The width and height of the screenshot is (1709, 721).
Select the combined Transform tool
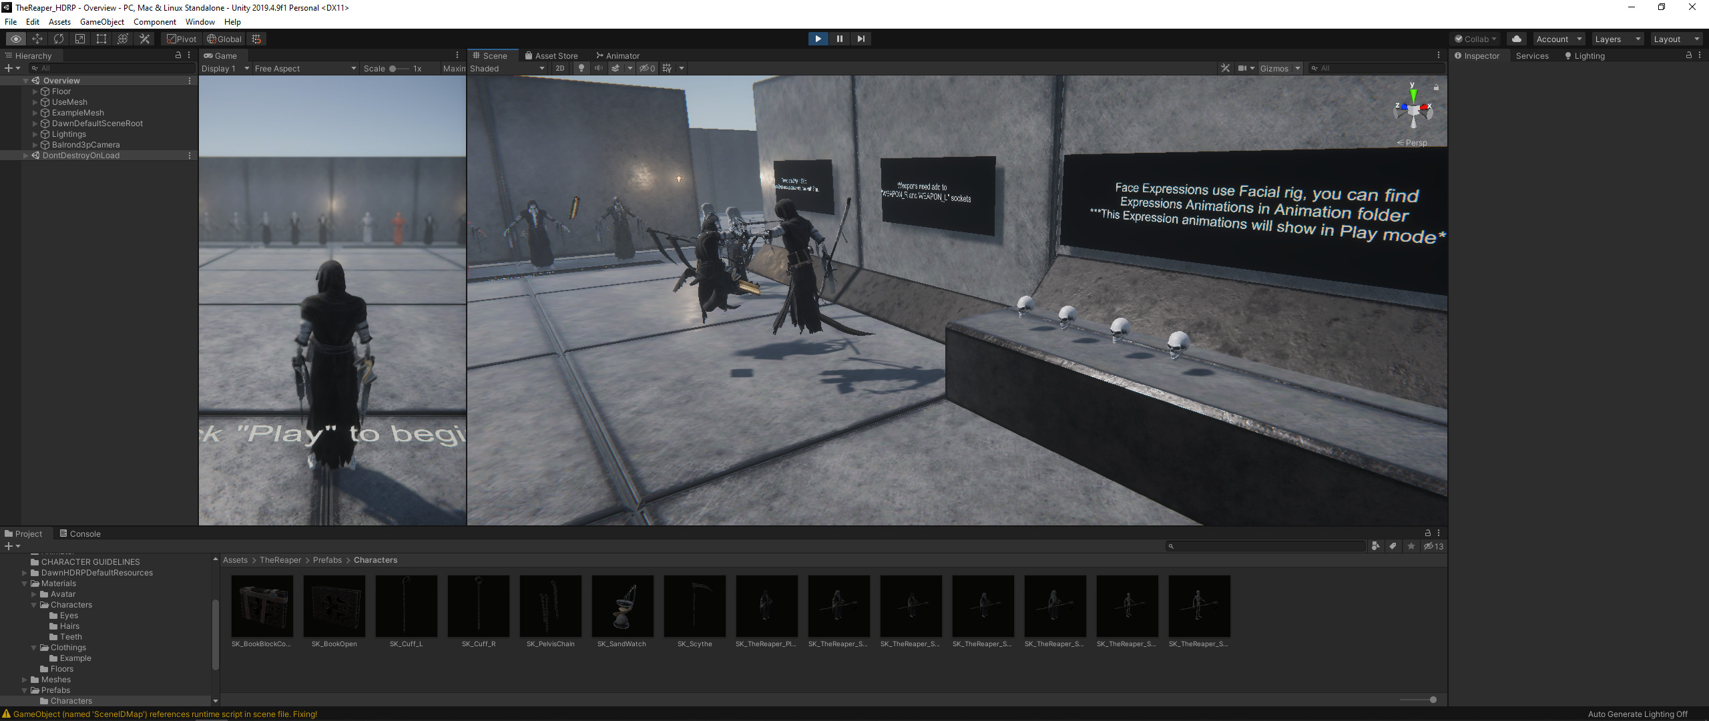123,39
